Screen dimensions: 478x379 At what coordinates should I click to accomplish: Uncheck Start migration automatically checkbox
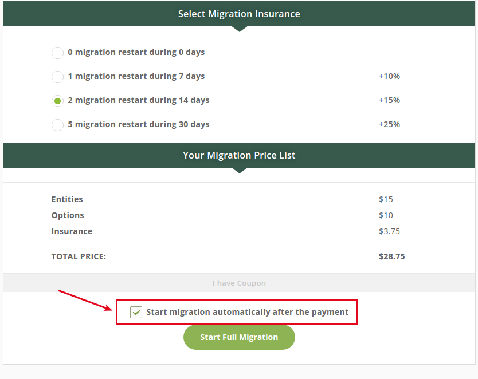click(x=136, y=312)
